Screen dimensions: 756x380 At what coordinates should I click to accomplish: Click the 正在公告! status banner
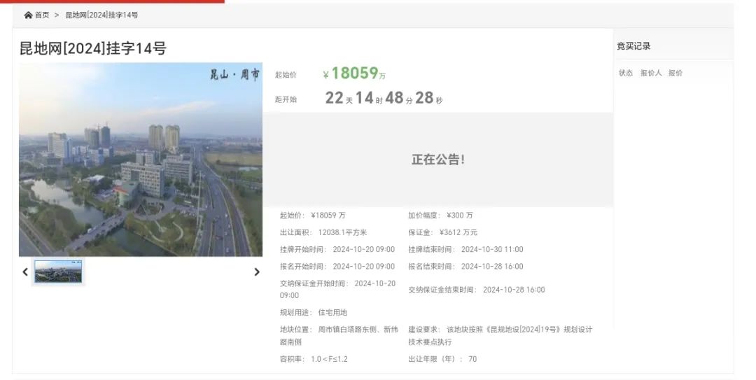437,160
